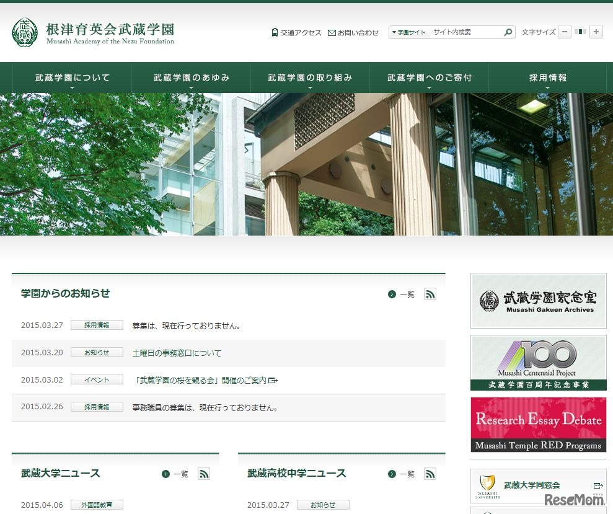Open the RSS feed for 学園からのお知らせ
613x514 pixels.
(x=430, y=294)
